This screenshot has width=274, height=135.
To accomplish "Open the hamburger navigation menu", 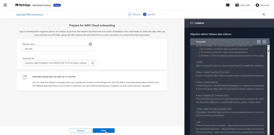I will click(5, 5).
